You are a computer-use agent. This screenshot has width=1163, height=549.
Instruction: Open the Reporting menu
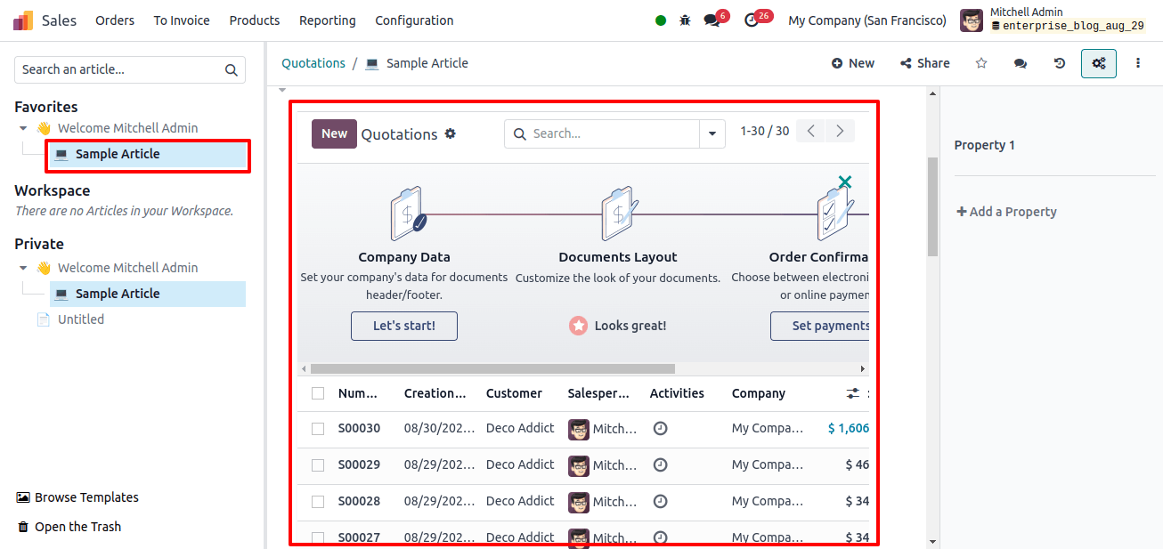[328, 20]
